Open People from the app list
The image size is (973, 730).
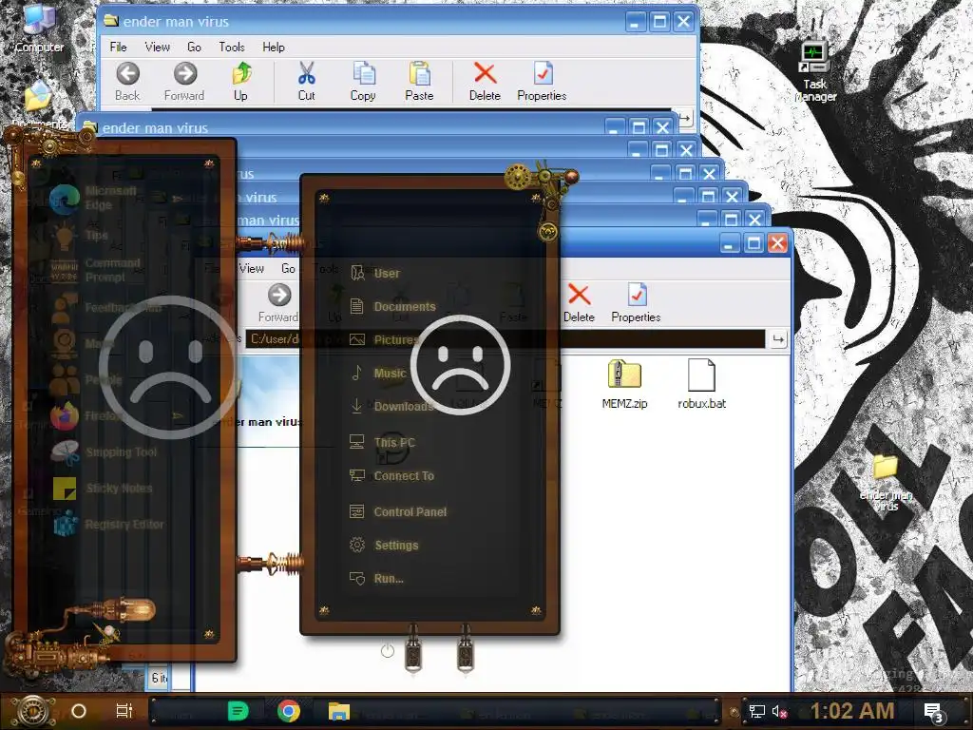coord(86,379)
